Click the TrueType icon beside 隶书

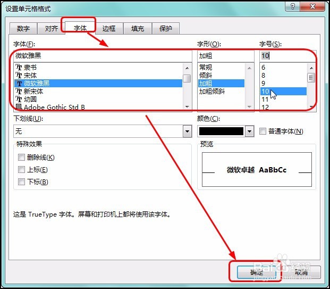19,68
